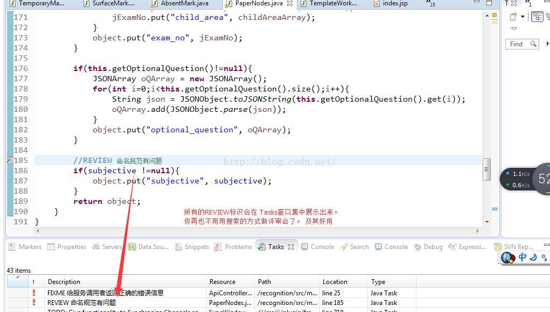Open the second Console view tab
Viewport: 550px width, 312px height.
click(392, 247)
